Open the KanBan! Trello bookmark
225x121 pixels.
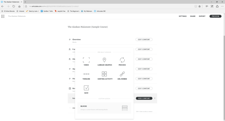click(x=47, y=11)
